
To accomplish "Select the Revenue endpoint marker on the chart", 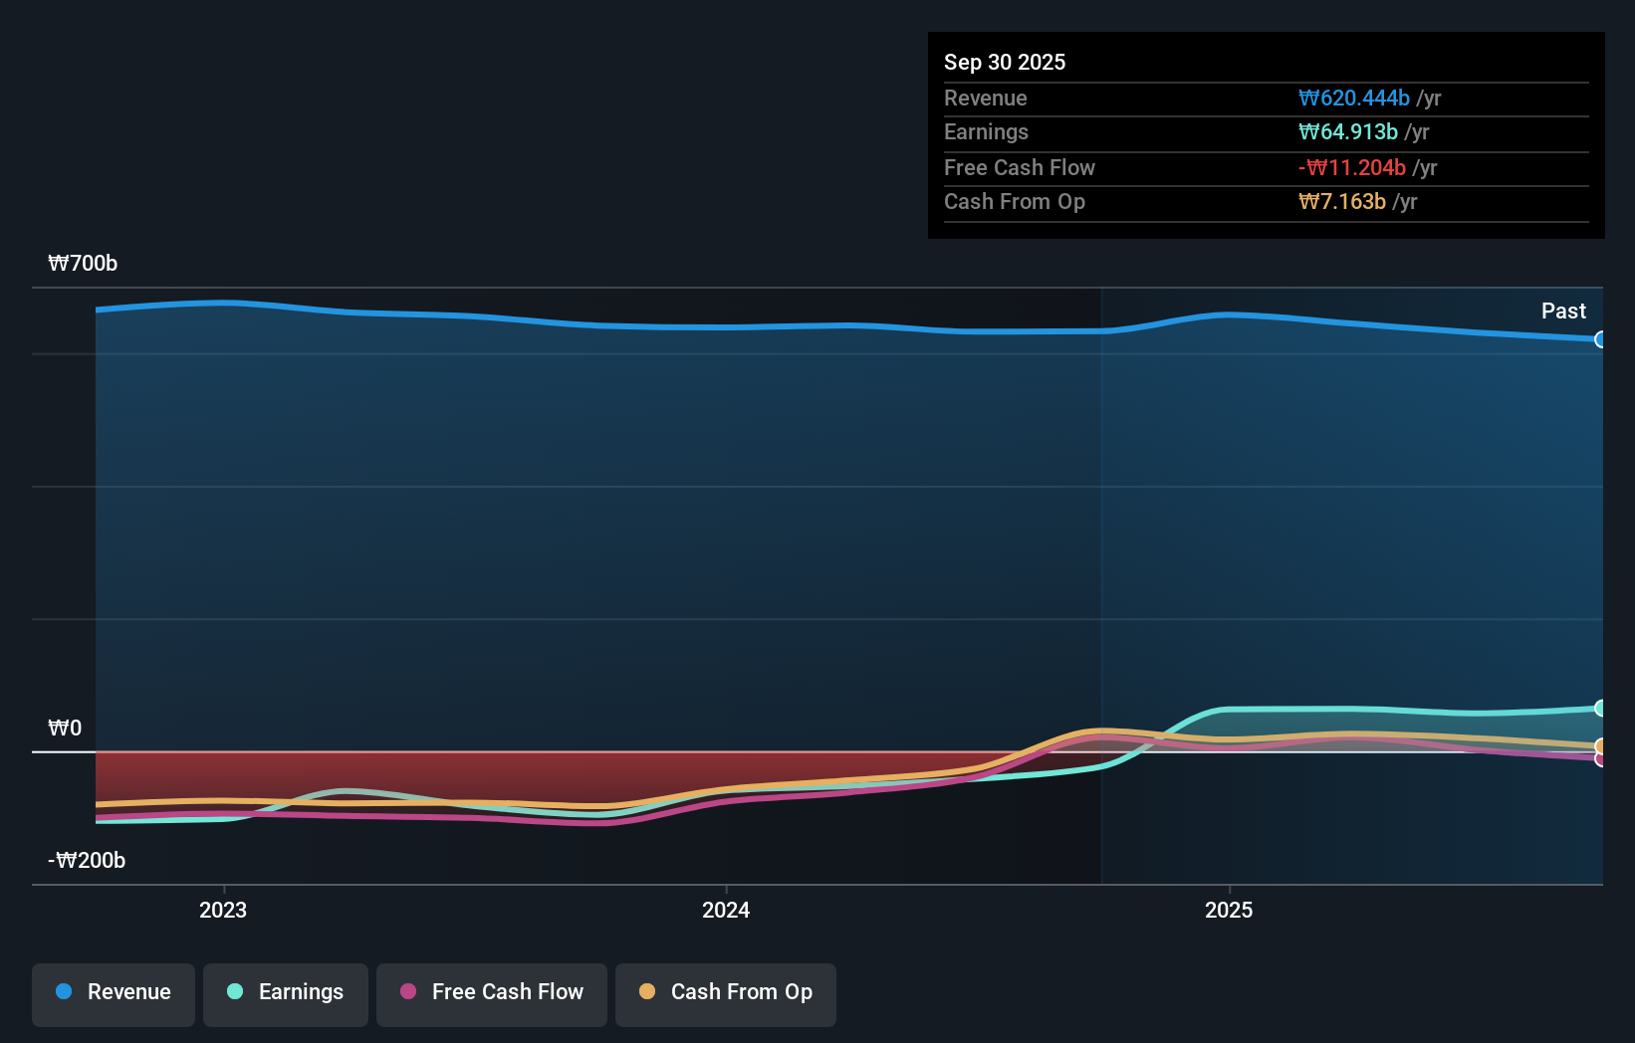I will 1601,340.
